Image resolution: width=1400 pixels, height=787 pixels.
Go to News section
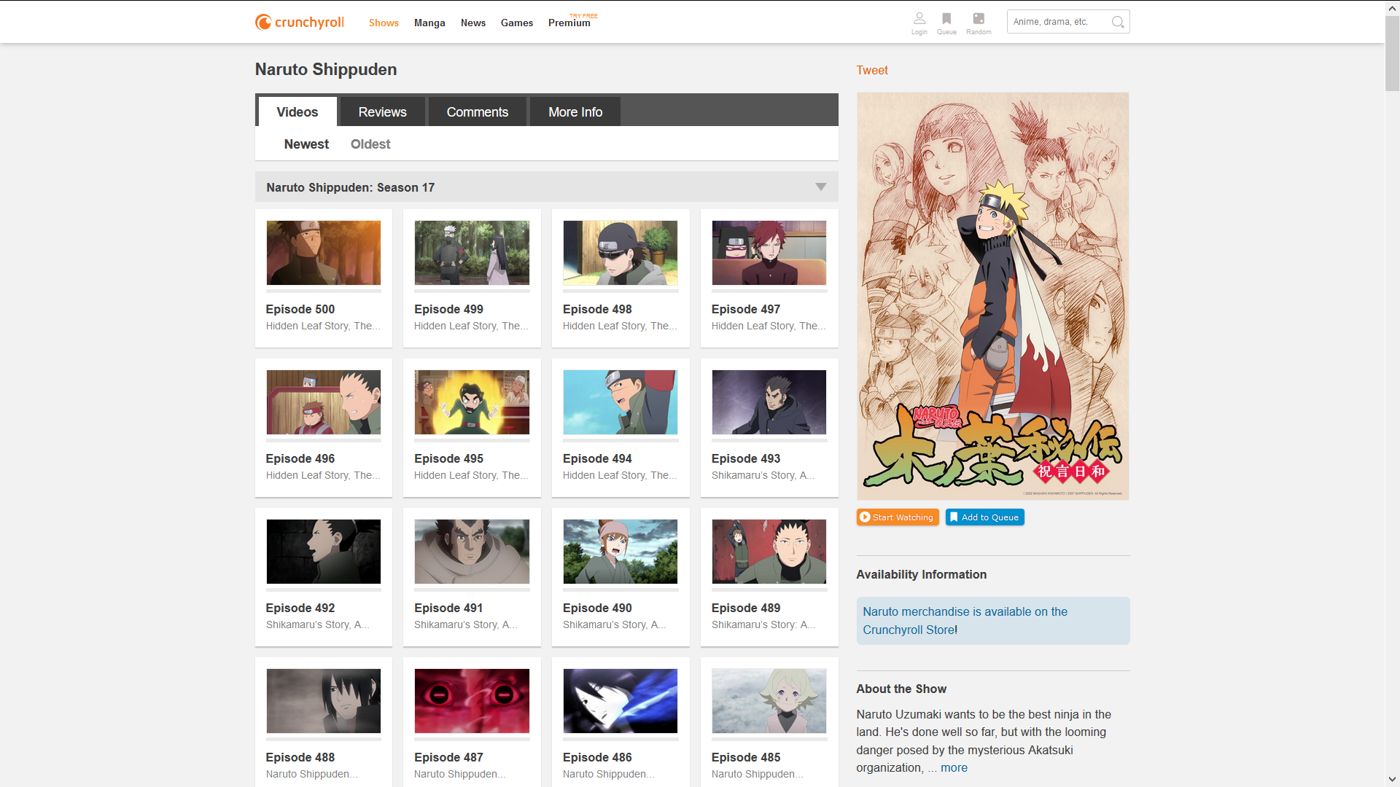[x=473, y=23]
